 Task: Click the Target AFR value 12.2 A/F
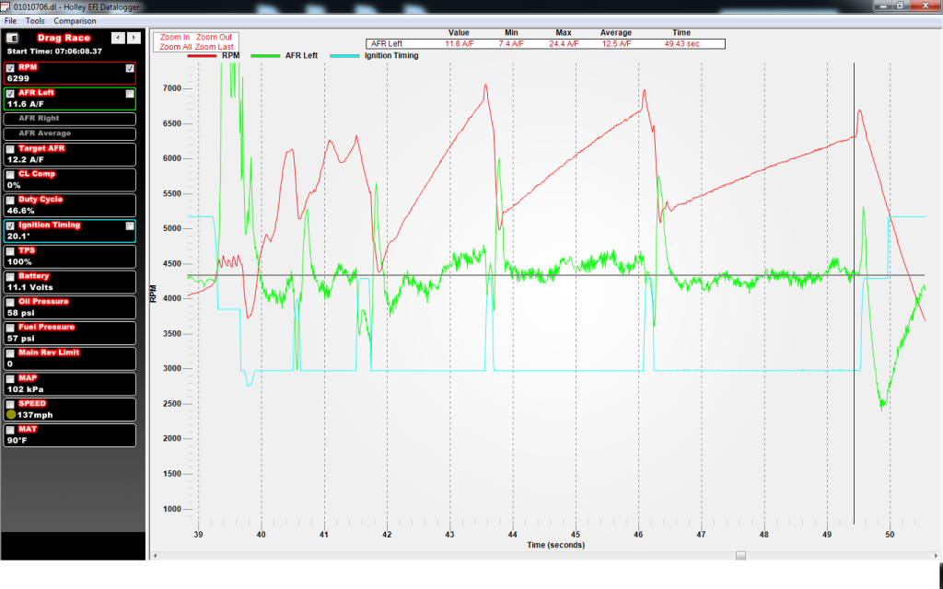(25, 160)
